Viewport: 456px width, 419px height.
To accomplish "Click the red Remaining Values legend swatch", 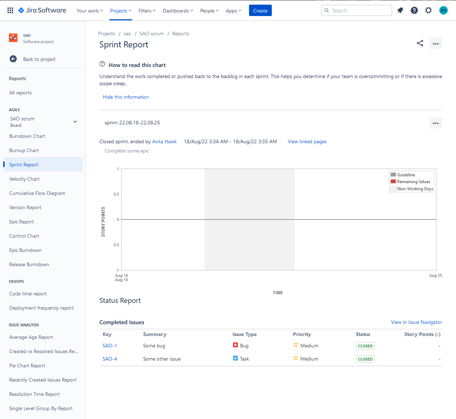I will tap(393, 181).
